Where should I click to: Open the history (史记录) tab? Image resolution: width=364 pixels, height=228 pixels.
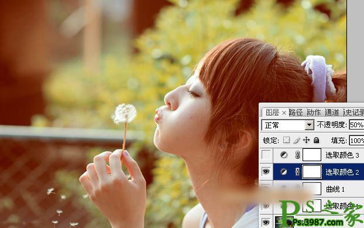(x=354, y=113)
